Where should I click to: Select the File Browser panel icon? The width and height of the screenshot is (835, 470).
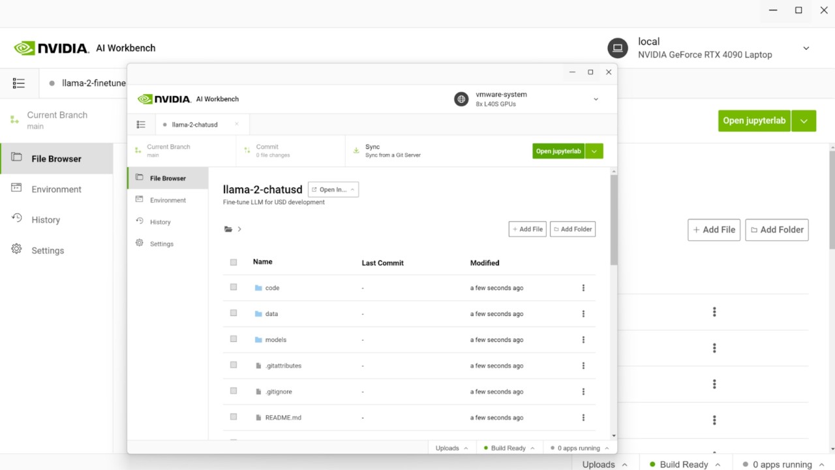[140, 178]
